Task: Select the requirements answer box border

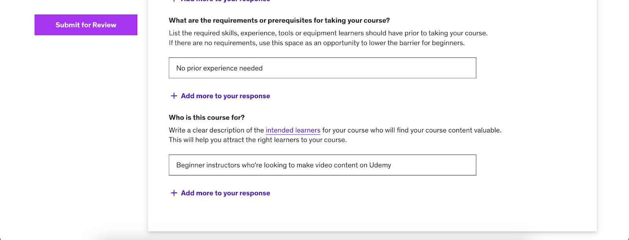Action: tap(322, 58)
